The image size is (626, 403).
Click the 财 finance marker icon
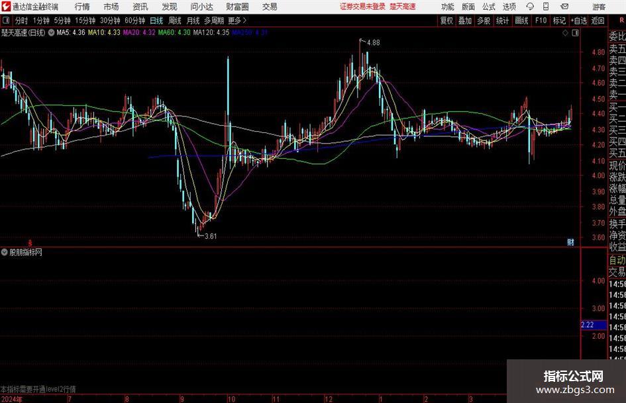[x=571, y=242]
